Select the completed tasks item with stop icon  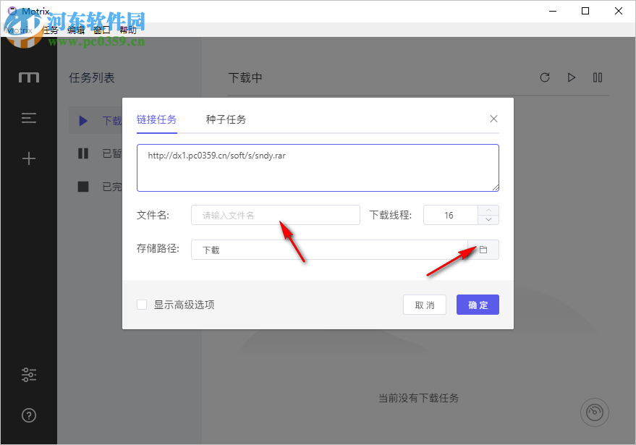coord(96,187)
